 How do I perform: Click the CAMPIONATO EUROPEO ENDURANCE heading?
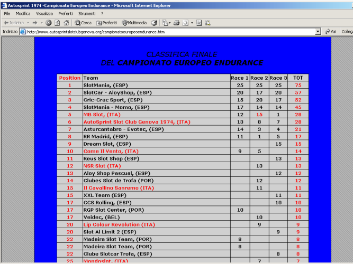pyautogui.click(x=190, y=63)
